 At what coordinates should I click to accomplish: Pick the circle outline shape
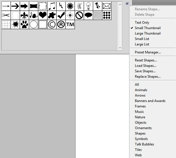(33, 25)
